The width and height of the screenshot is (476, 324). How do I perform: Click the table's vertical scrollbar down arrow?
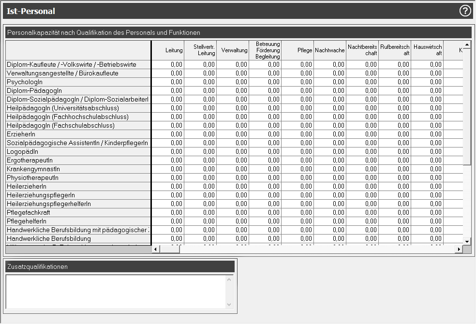point(467,241)
